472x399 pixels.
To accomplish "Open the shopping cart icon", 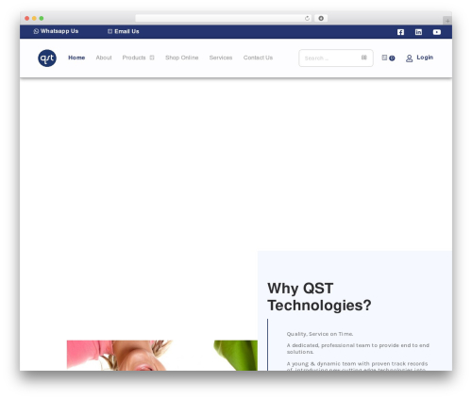I will click(384, 58).
